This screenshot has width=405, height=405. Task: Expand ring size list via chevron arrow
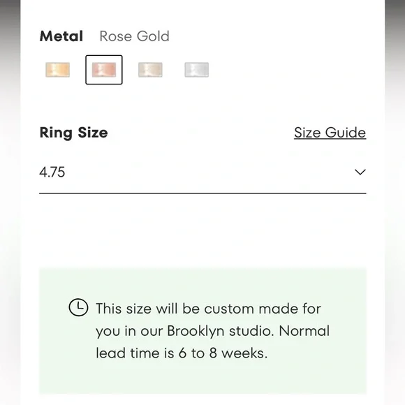[360, 172]
